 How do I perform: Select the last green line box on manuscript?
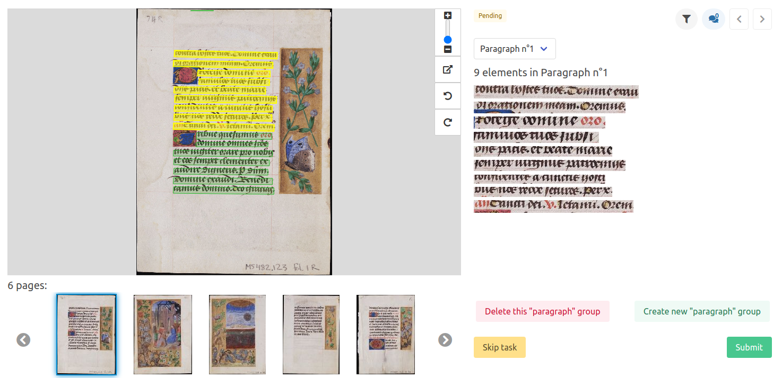pyautogui.click(x=223, y=189)
